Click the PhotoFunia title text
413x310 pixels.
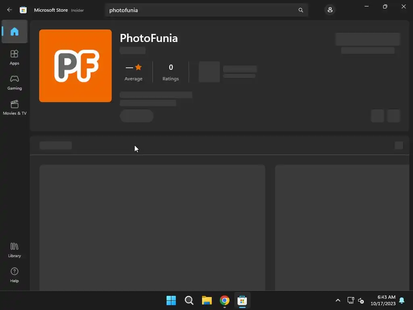tap(149, 38)
